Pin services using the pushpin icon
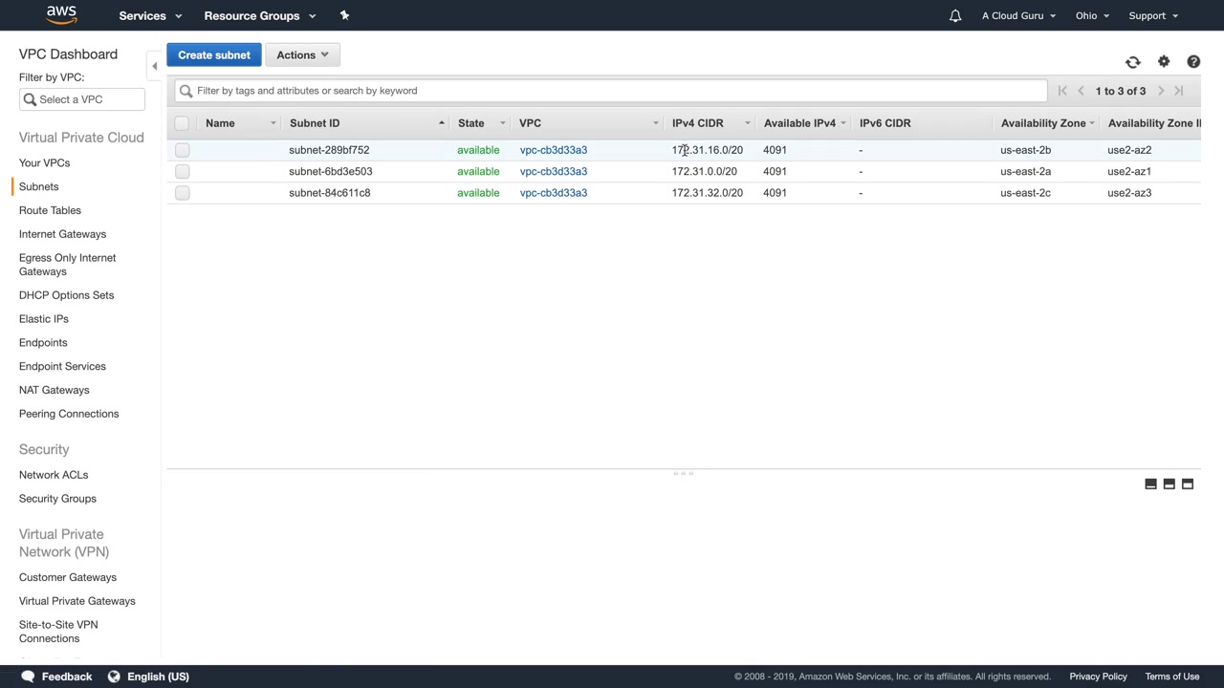Viewport: 1224px width, 688px height. (344, 15)
